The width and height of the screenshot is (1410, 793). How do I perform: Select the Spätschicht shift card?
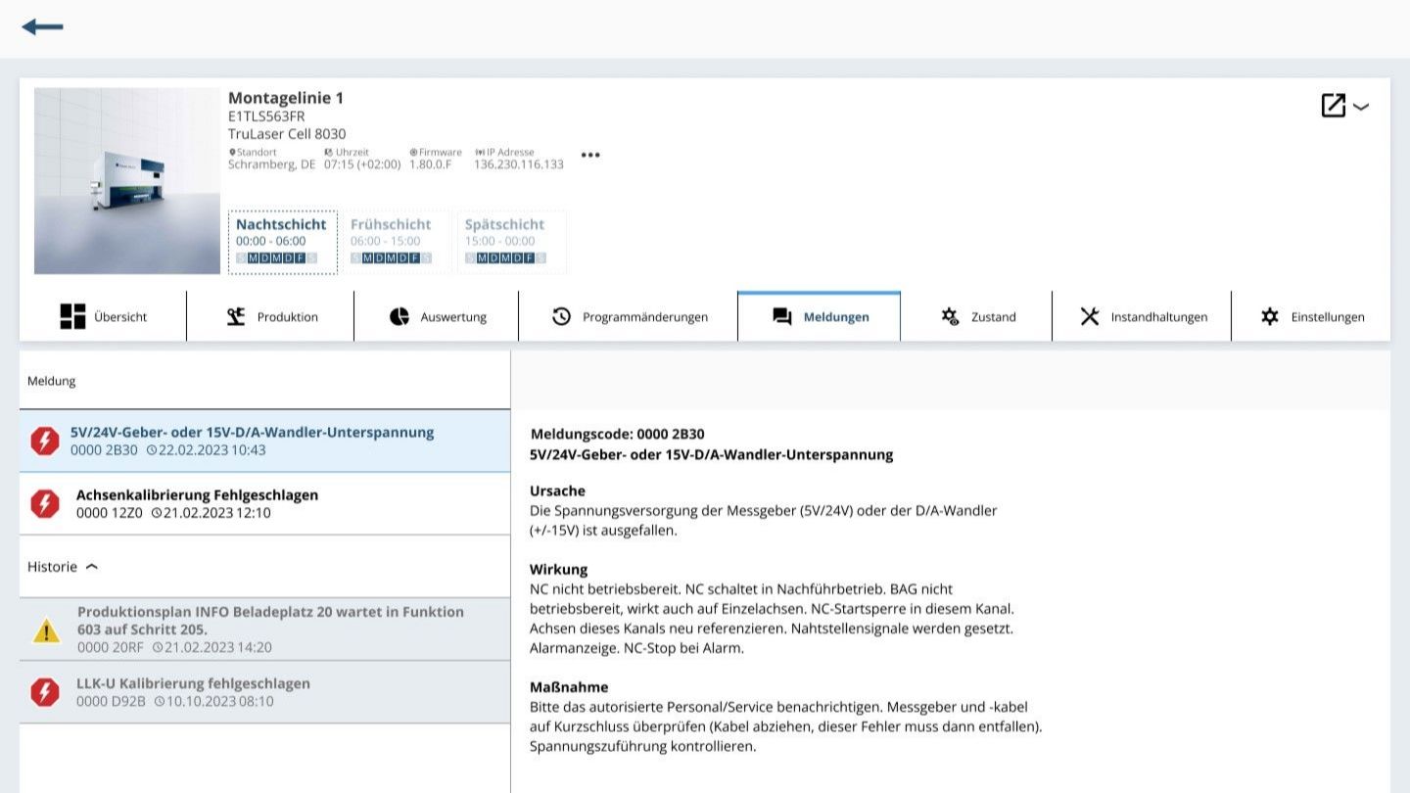510,242
